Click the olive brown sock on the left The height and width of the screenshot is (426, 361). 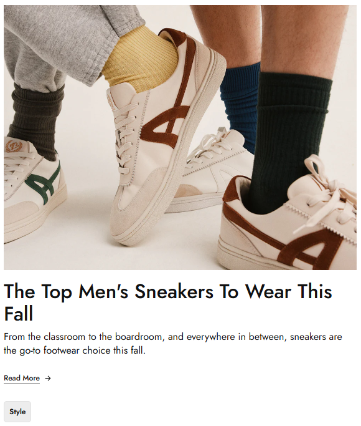pyautogui.click(x=35, y=120)
